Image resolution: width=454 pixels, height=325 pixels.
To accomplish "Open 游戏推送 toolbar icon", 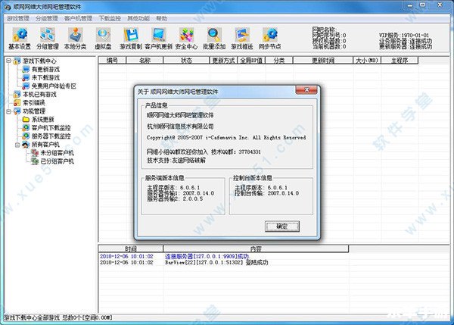I will [242, 39].
